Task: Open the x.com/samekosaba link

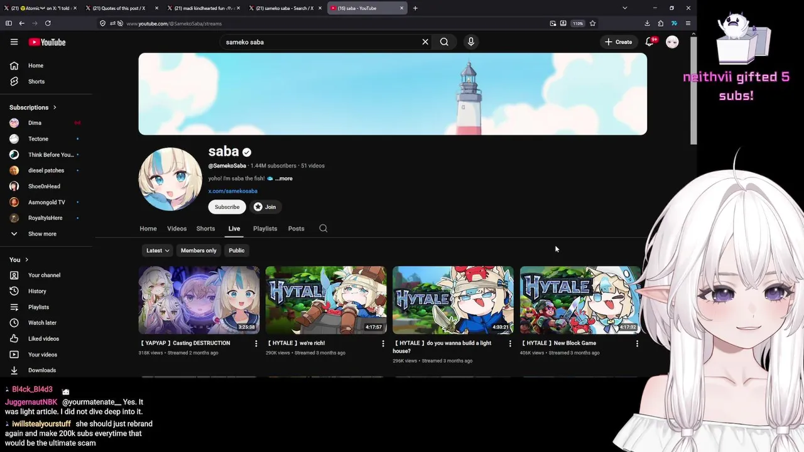Action: [233, 191]
